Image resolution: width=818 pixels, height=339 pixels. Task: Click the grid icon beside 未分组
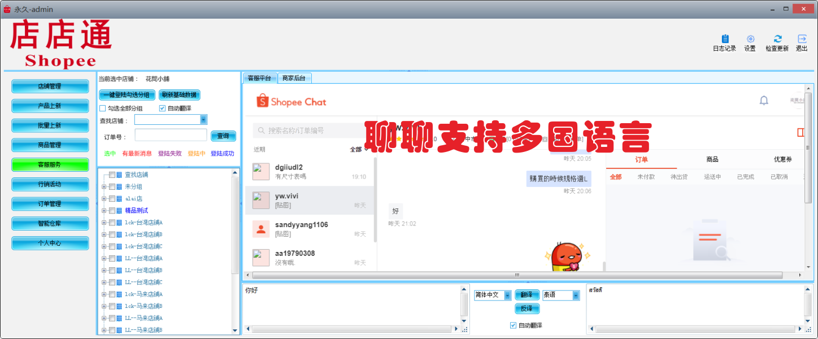tap(119, 187)
